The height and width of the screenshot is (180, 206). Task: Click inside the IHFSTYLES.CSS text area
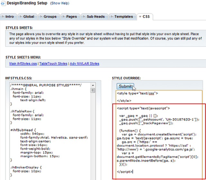[50, 131]
